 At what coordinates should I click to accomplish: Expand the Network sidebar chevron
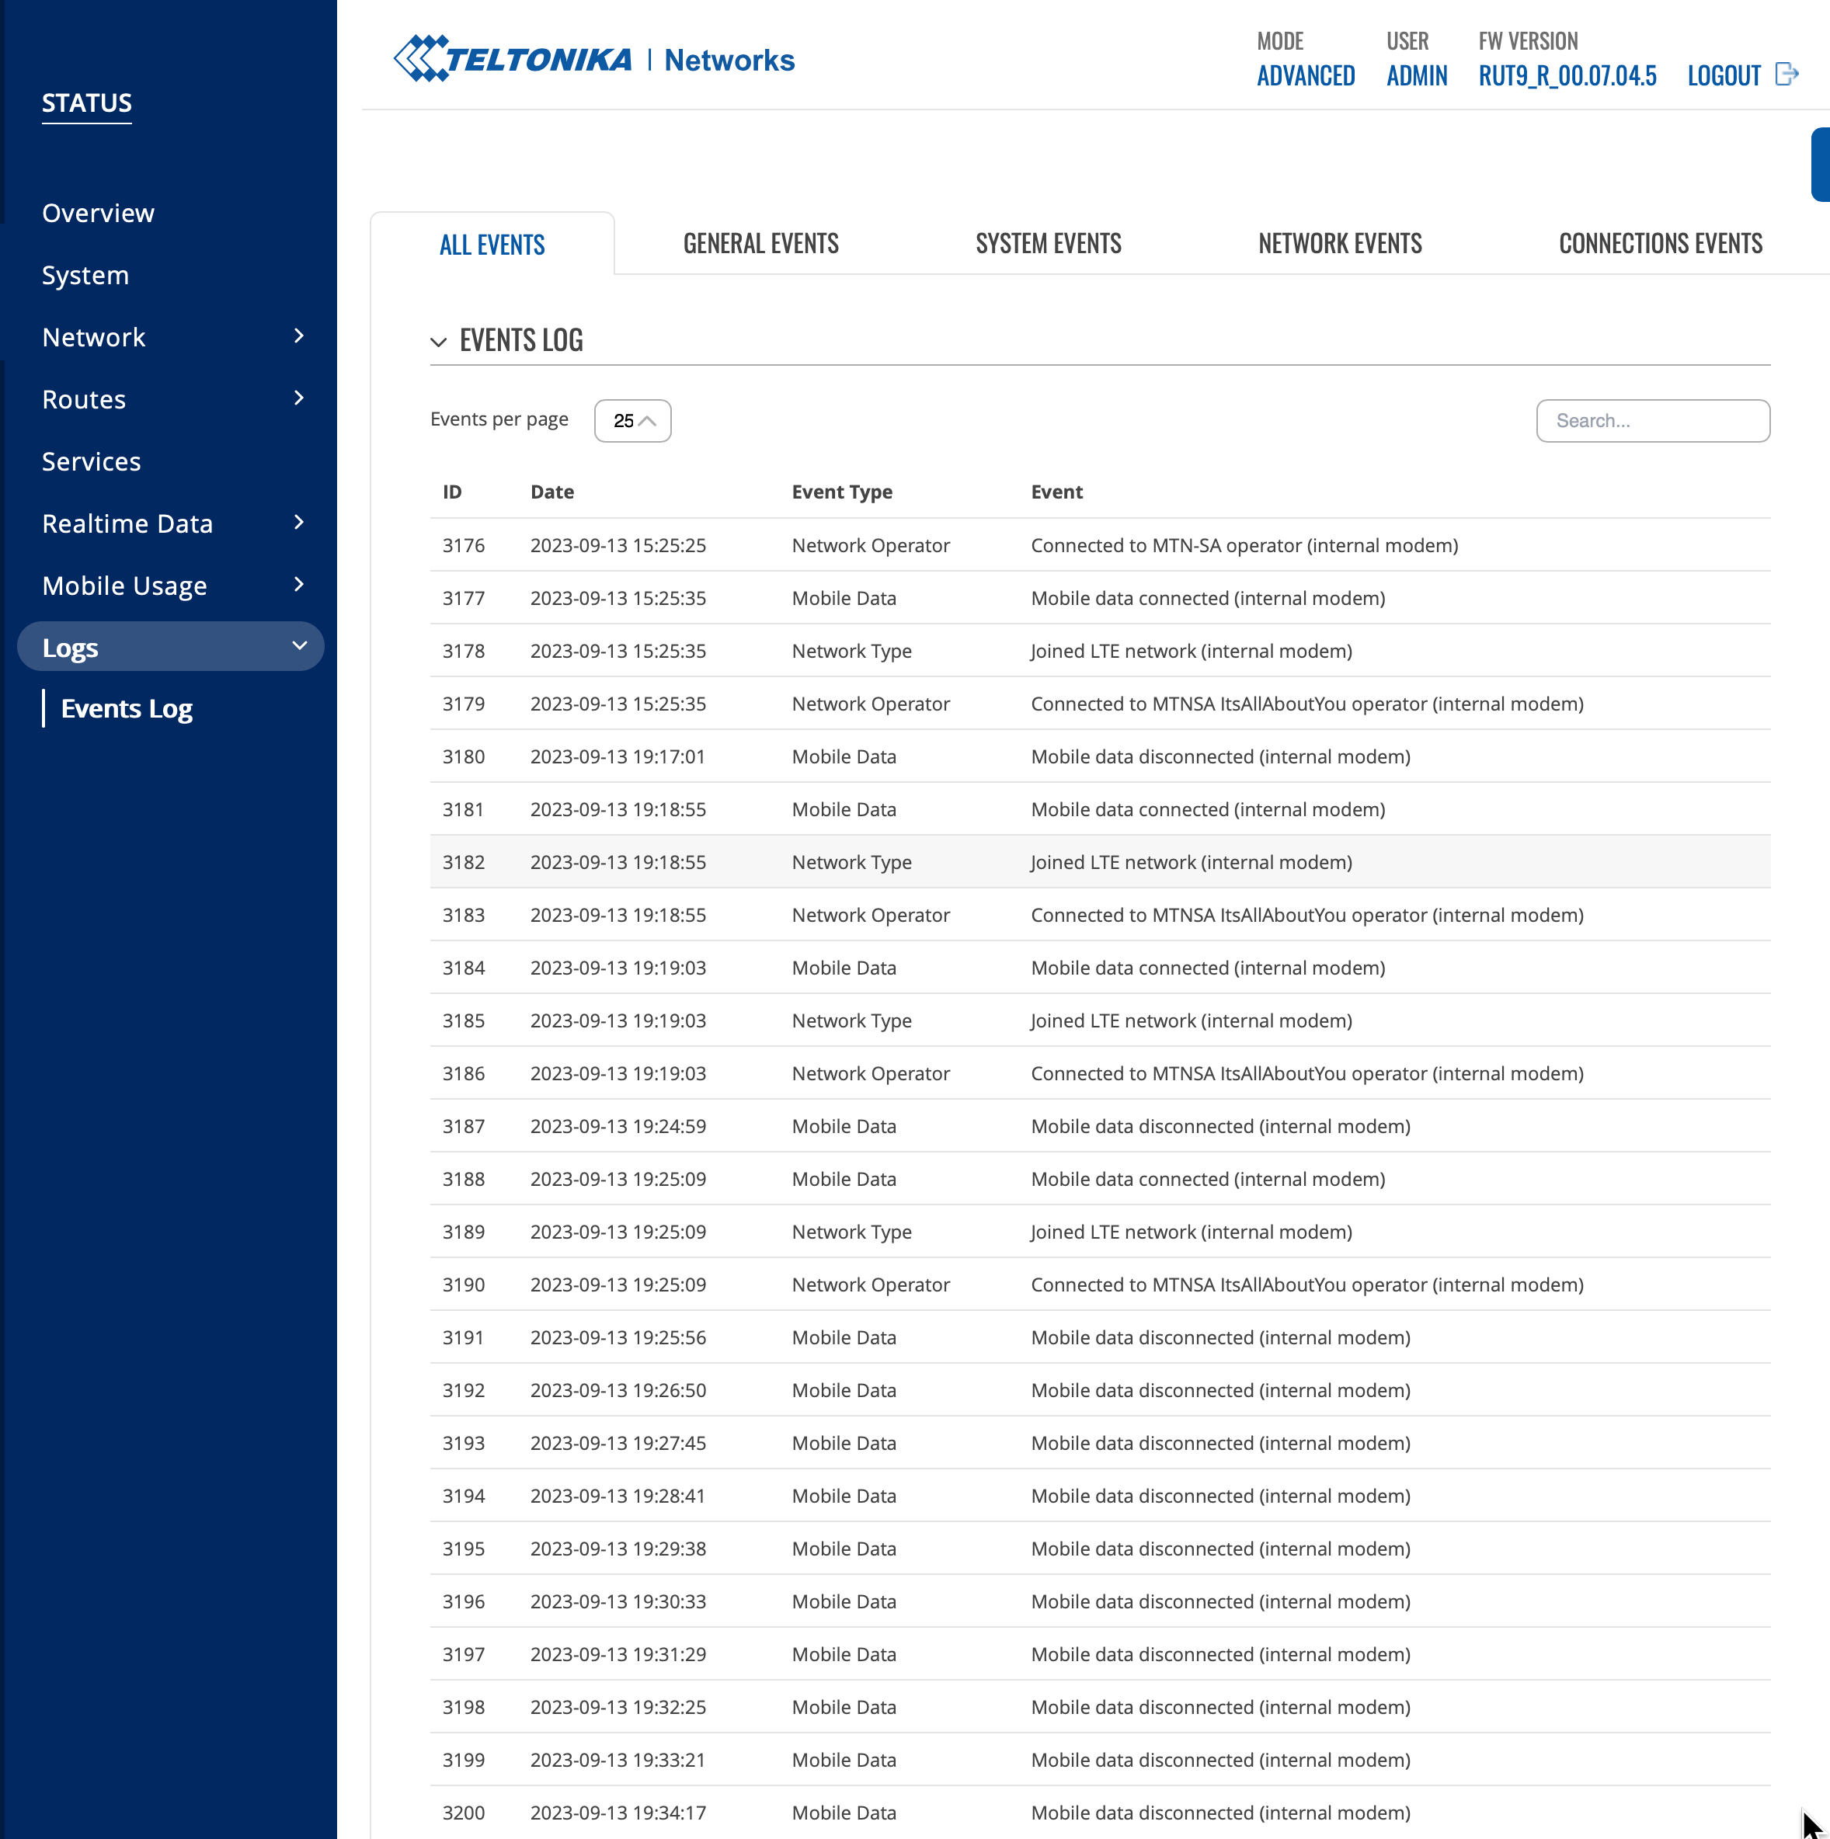coord(299,336)
